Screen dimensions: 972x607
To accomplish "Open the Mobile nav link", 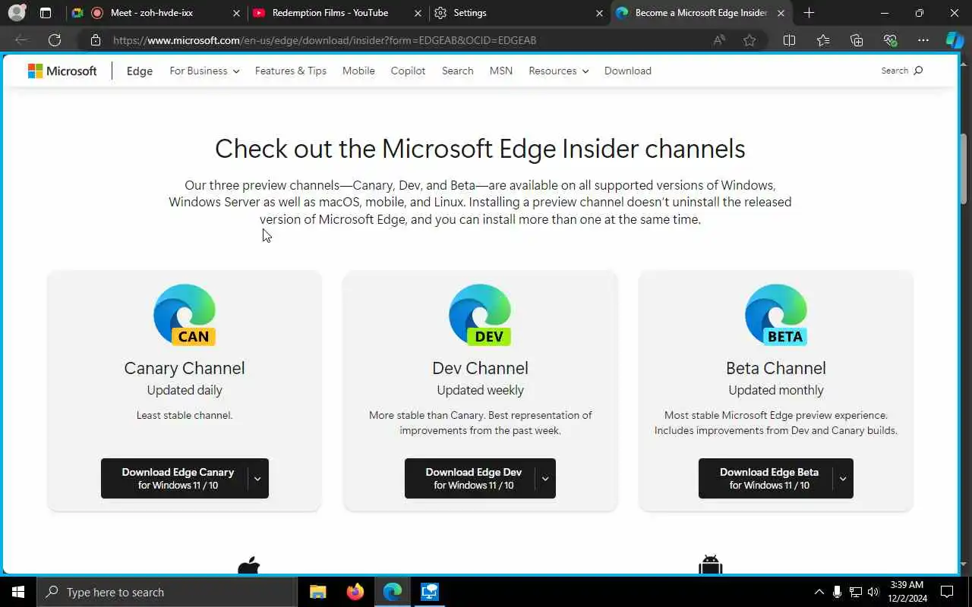I will click(358, 71).
